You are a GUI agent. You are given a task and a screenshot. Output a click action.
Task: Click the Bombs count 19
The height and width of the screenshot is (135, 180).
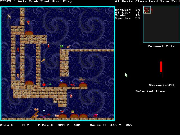click(x=138, y=15)
